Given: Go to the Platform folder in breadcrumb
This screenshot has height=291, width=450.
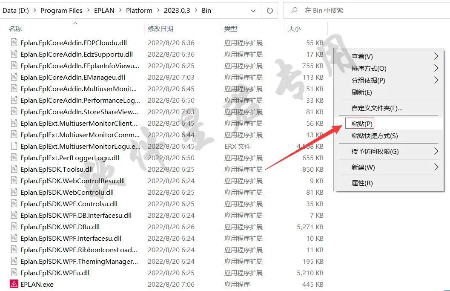Looking at the screenshot, I should [139, 11].
